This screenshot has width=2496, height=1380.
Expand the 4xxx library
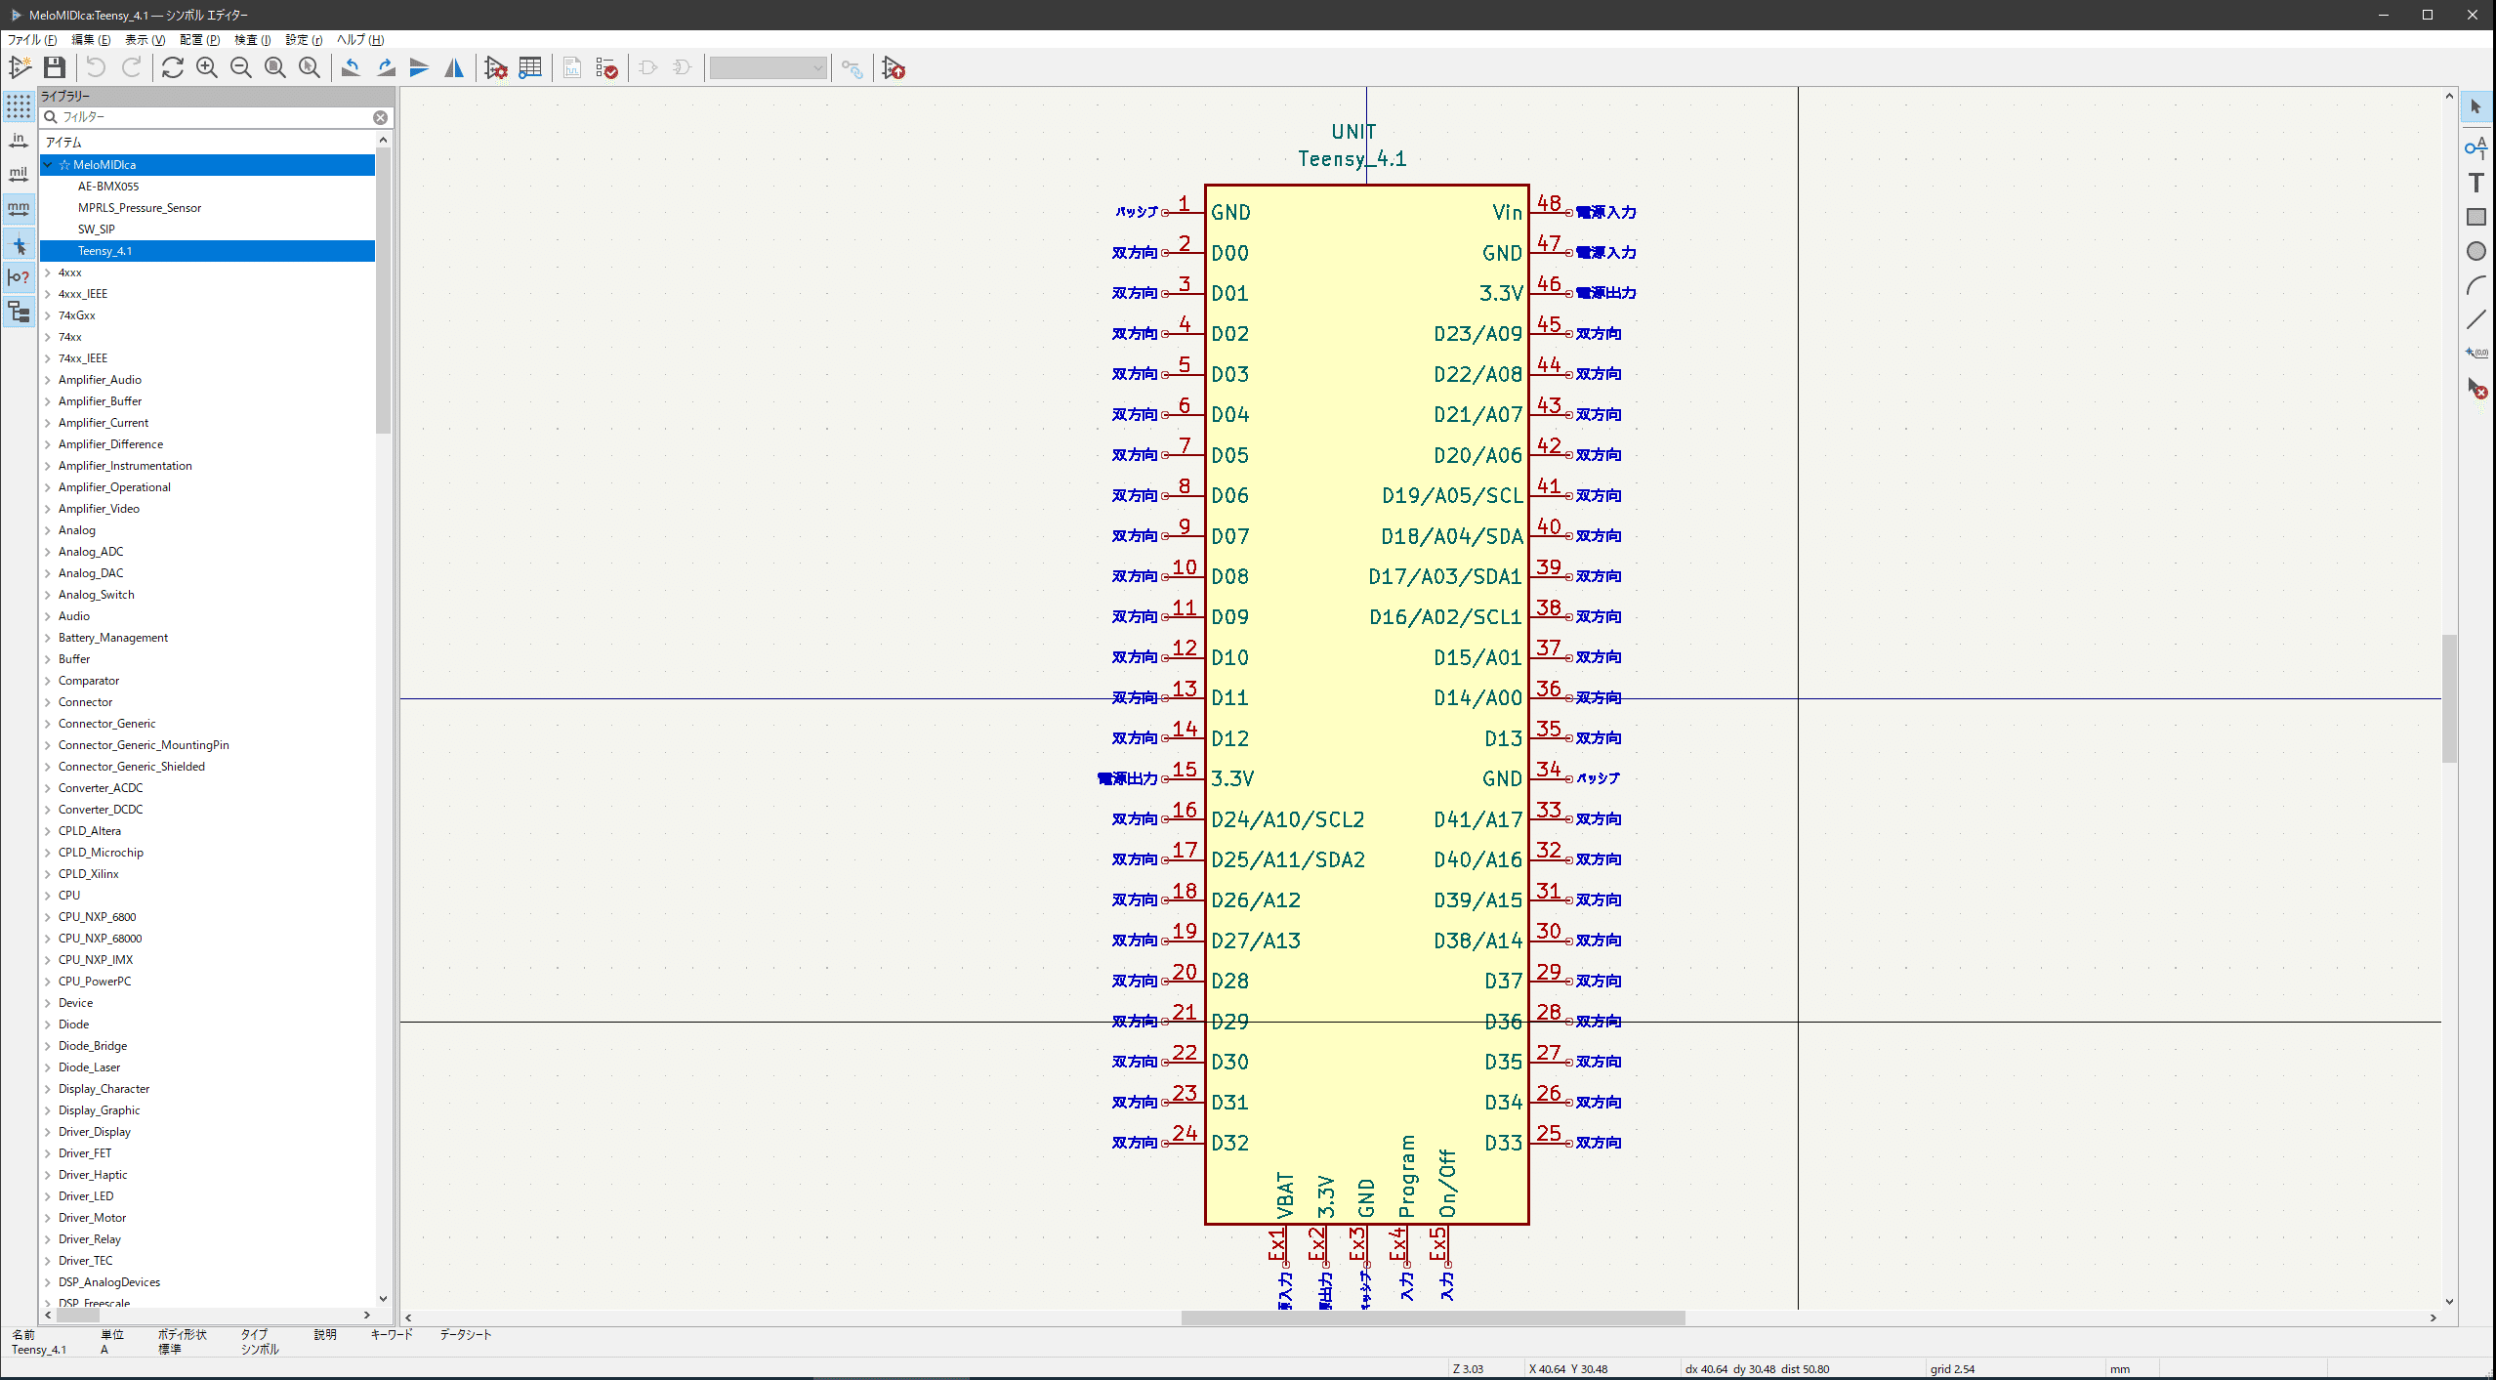click(x=48, y=272)
